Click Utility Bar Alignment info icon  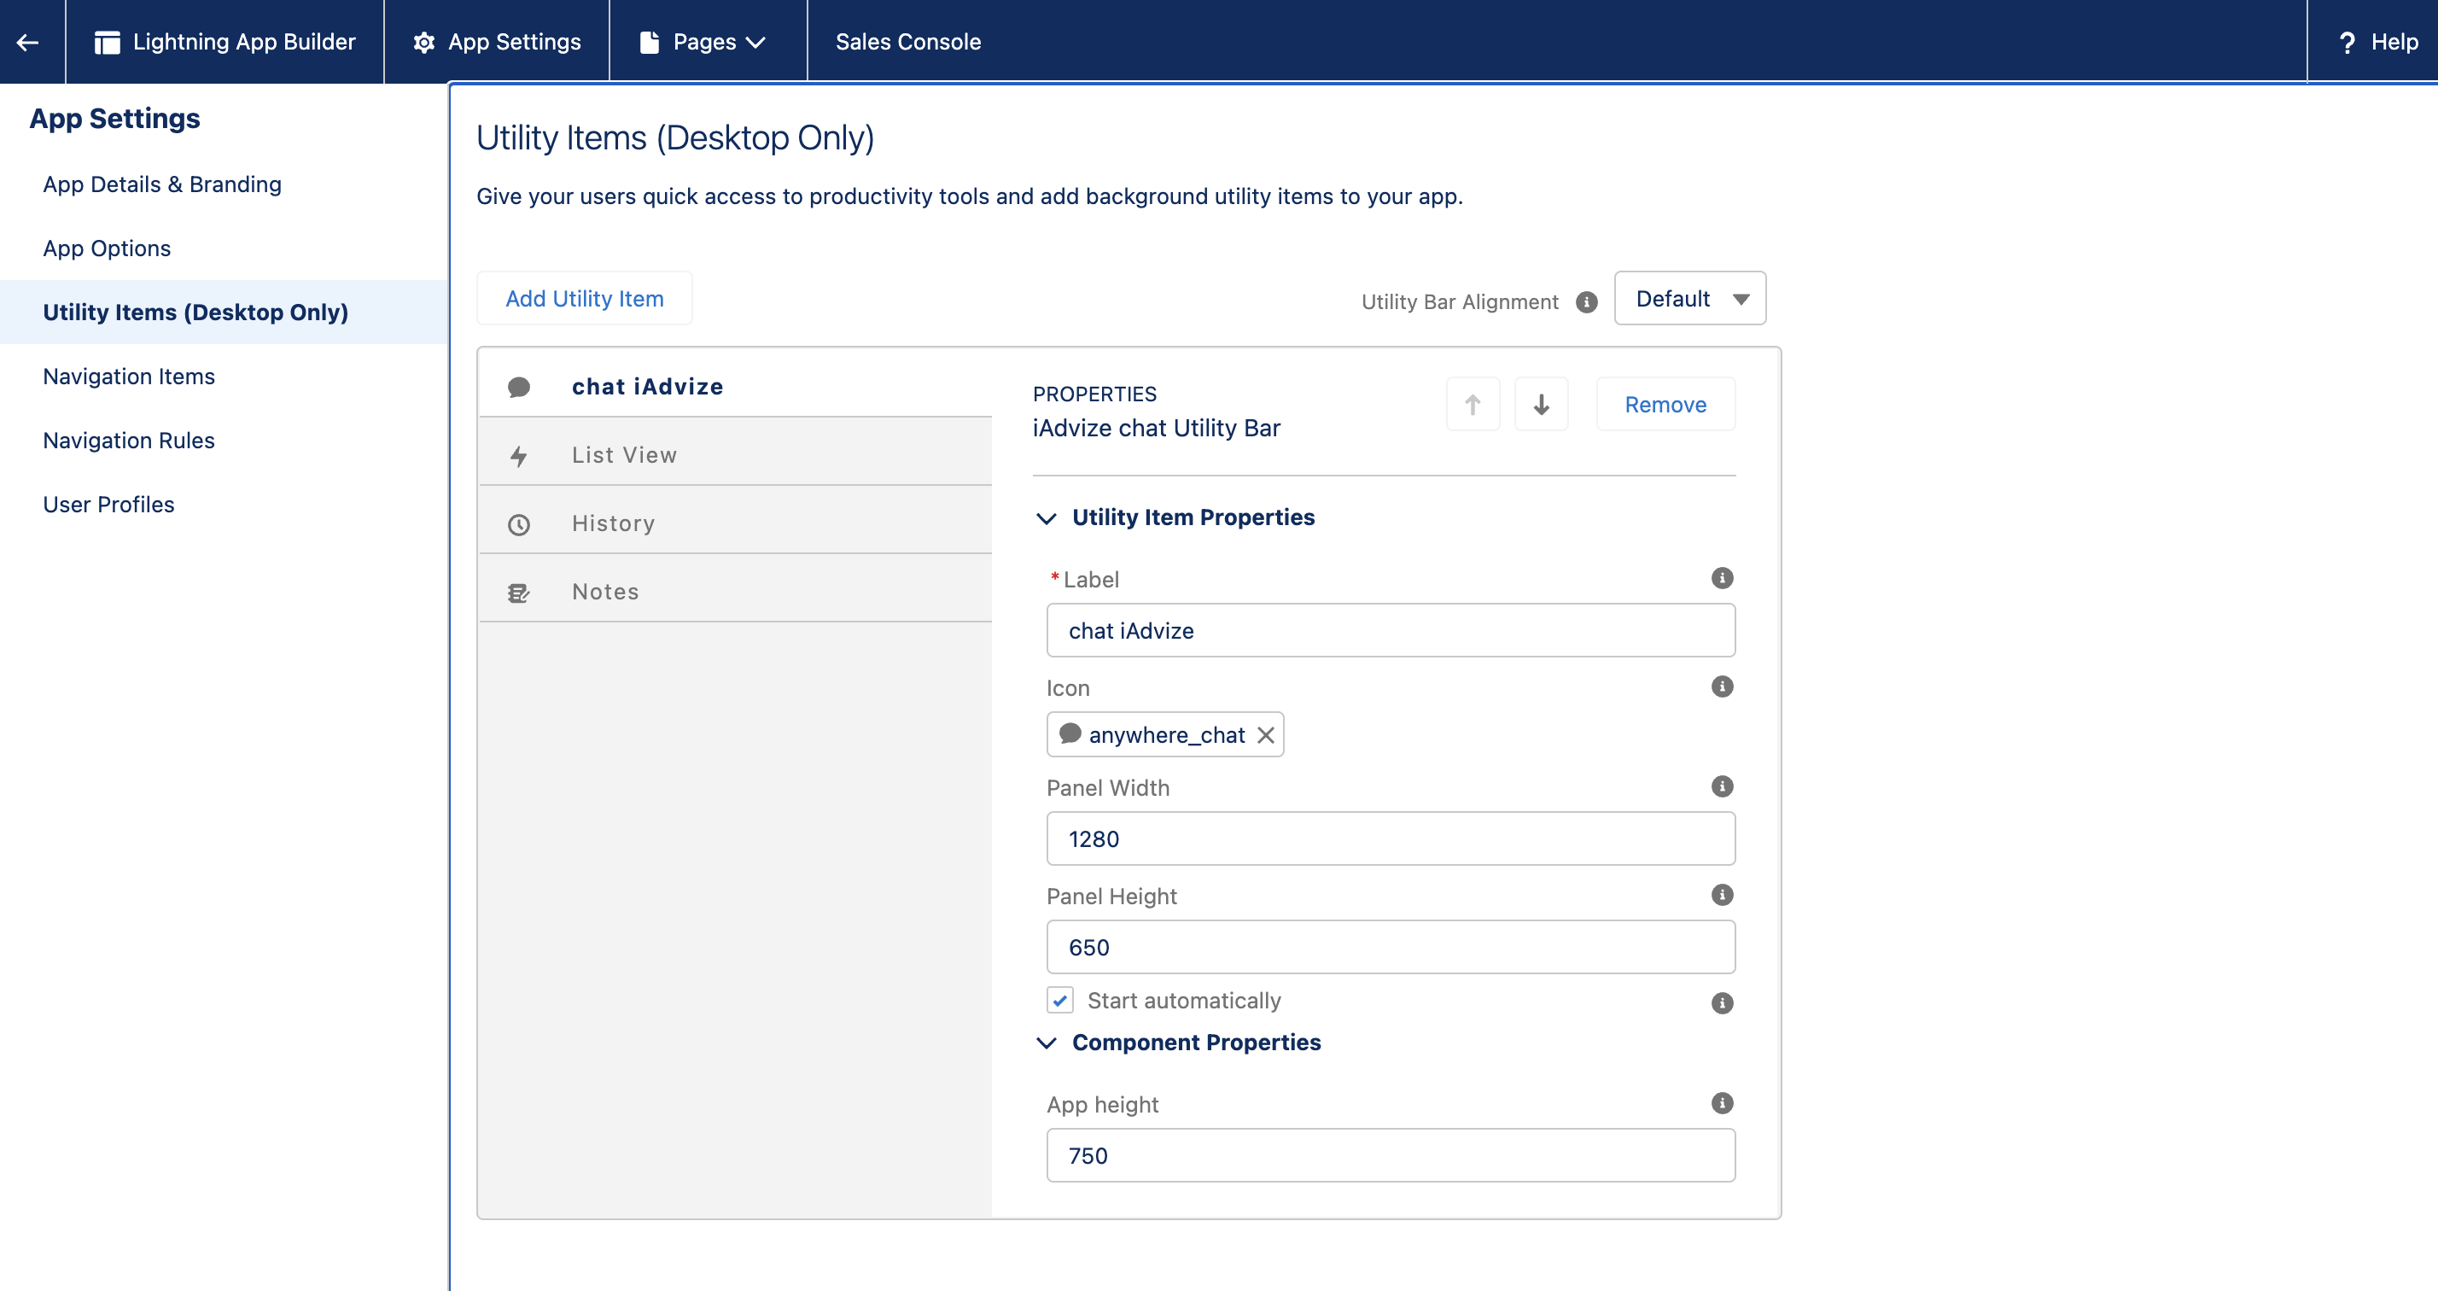click(x=1586, y=301)
